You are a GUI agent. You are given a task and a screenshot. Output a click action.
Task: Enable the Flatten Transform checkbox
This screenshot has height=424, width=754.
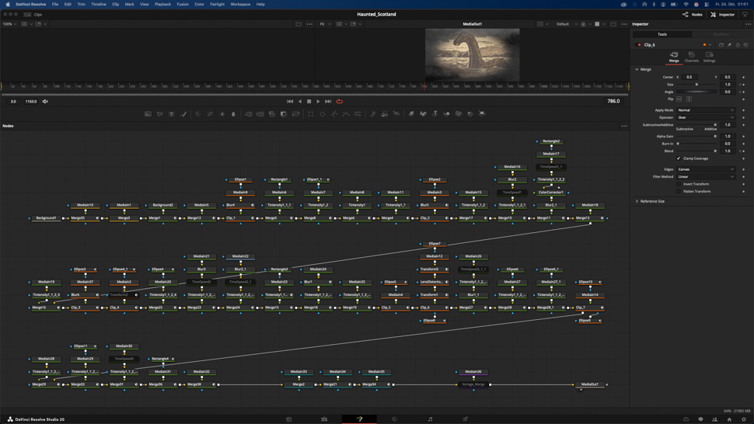click(x=679, y=191)
